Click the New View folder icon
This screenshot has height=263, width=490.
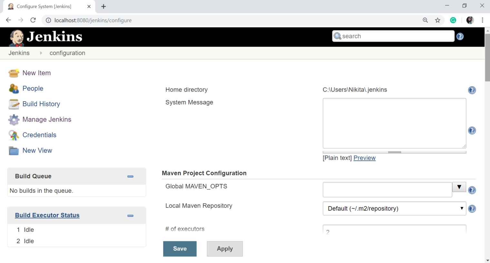pyautogui.click(x=14, y=150)
